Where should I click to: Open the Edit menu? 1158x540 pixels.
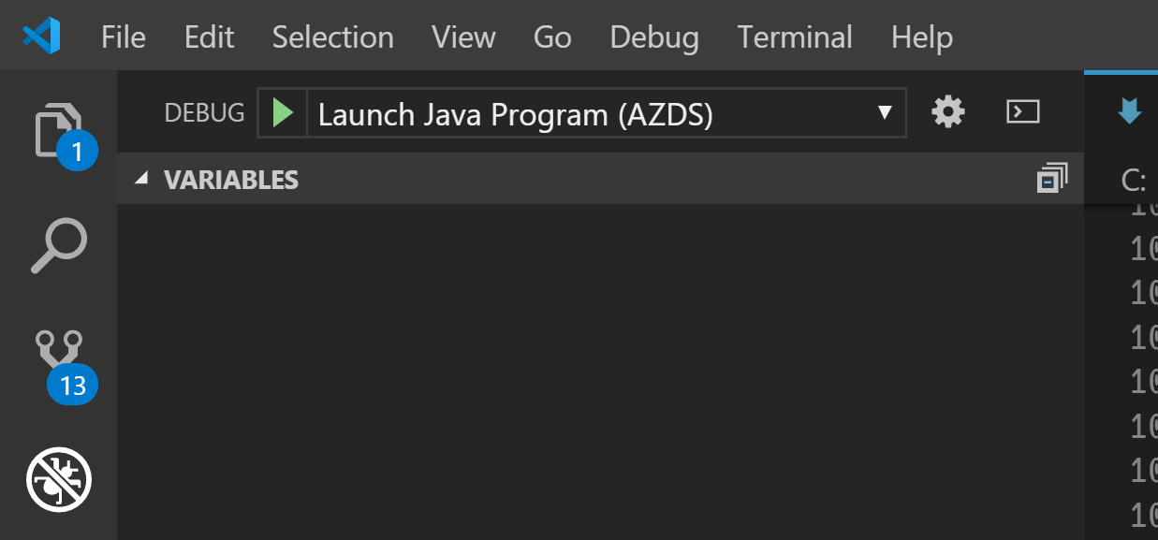coord(209,37)
